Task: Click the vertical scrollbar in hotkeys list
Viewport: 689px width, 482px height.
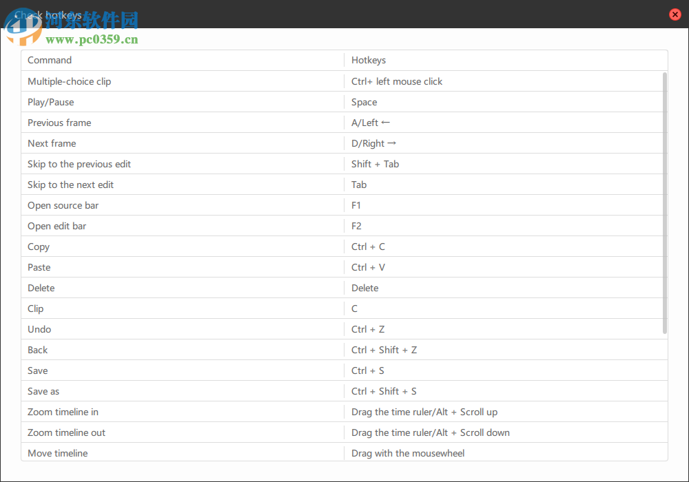Action: coord(665,203)
